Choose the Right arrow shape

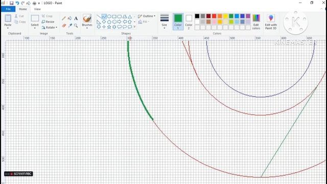(x=120, y=21)
